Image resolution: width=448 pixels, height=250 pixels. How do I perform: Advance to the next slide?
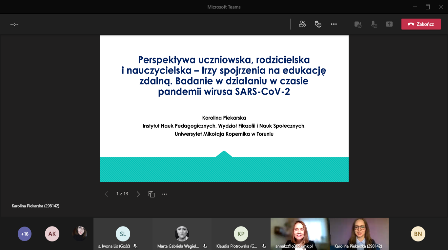(x=138, y=194)
